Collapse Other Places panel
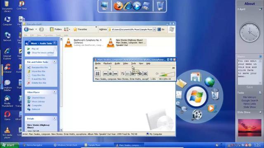This screenshot has height=148, width=264. point(54,92)
